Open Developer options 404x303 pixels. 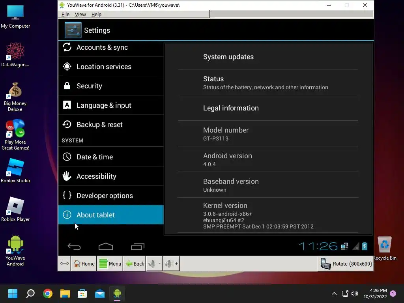tap(111, 196)
